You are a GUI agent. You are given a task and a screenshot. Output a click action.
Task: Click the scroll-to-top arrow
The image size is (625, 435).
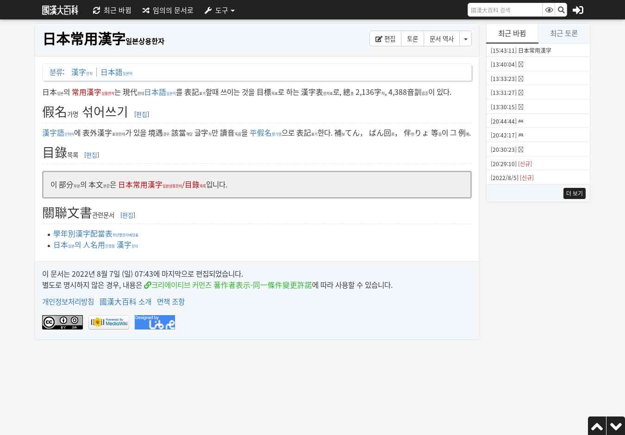coord(597,426)
